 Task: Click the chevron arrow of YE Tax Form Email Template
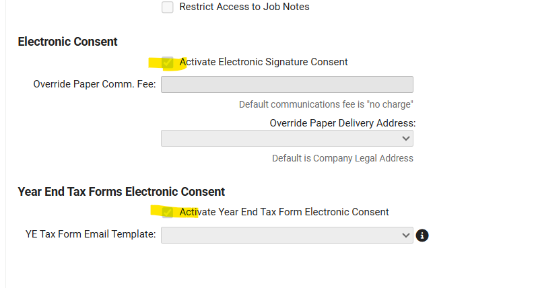pyautogui.click(x=405, y=235)
